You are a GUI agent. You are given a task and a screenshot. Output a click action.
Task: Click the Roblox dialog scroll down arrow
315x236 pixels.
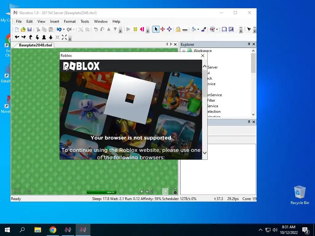205,153
